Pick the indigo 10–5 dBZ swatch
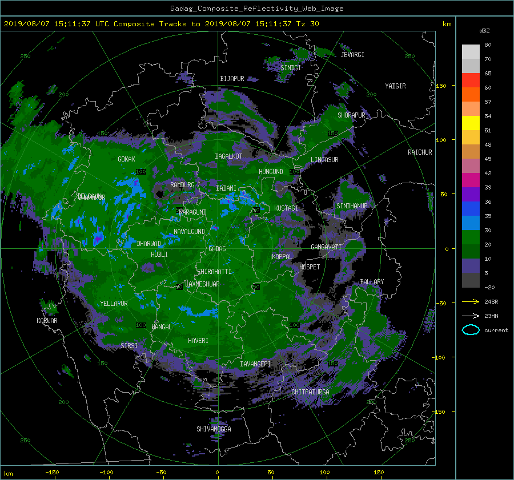The width and height of the screenshot is (514, 480). coord(471,266)
